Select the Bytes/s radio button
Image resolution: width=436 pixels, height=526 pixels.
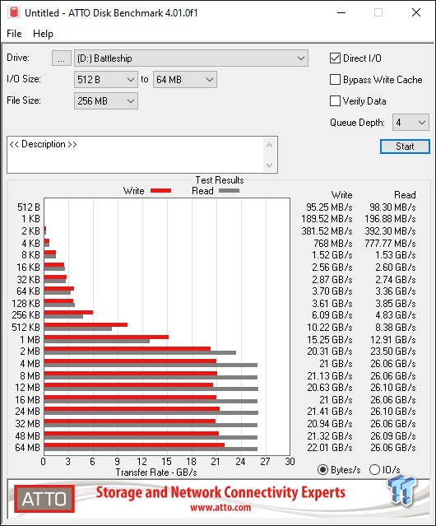322,470
